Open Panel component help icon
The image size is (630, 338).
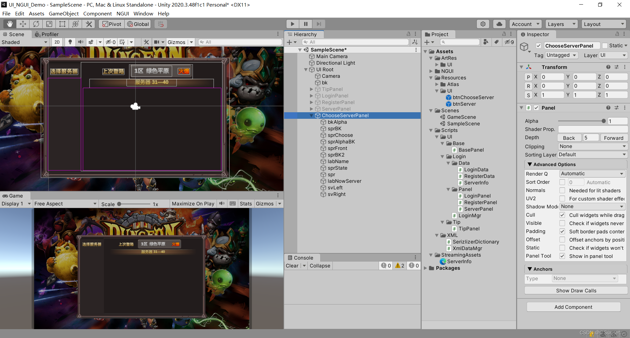pos(608,108)
